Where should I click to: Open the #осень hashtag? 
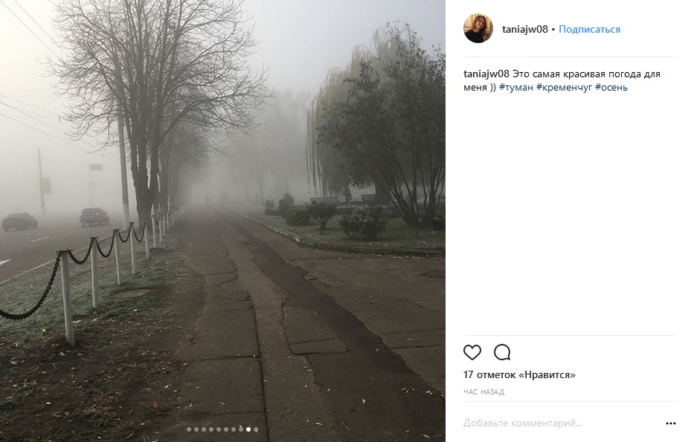click(611, 87)
